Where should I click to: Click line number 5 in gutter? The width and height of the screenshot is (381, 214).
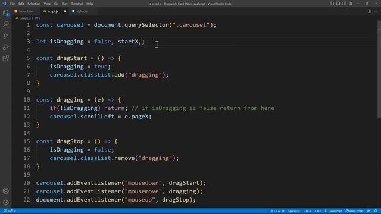[x=29, y=58]
